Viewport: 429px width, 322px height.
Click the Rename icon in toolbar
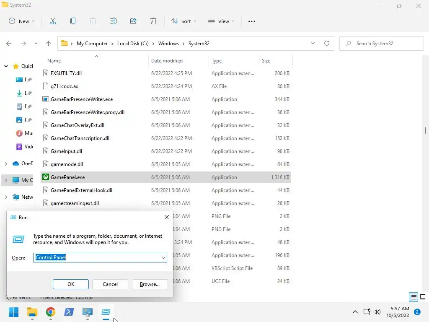(x=113, y=21)
